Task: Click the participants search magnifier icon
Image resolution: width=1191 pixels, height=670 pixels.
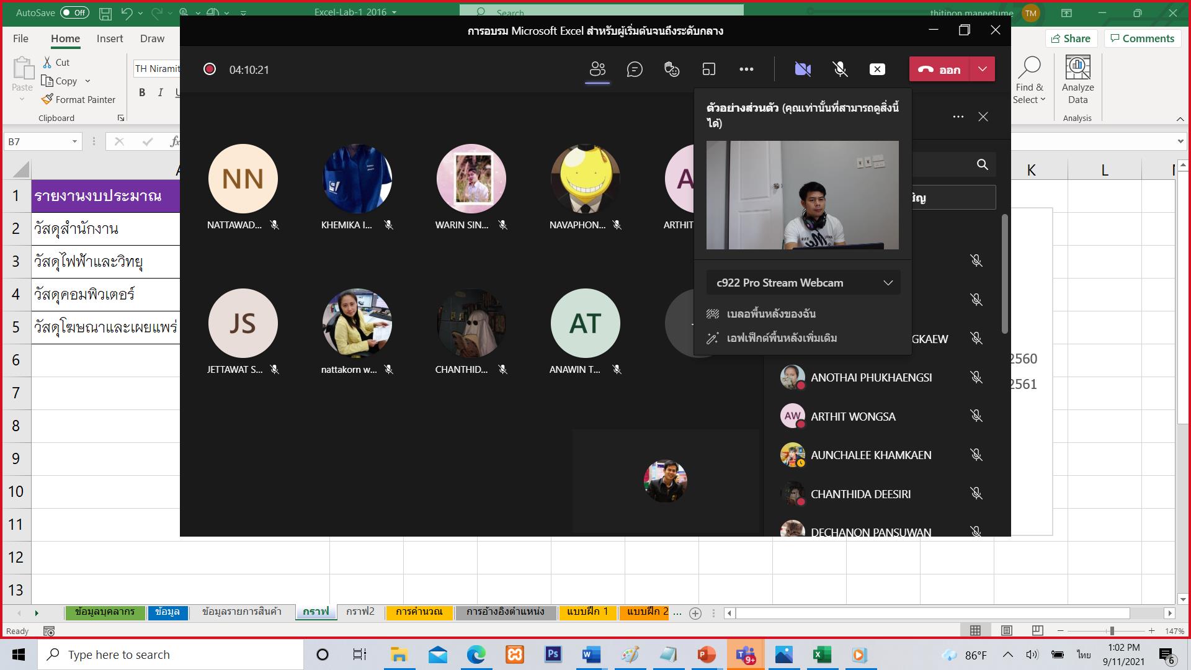Action: click(983, 164)
